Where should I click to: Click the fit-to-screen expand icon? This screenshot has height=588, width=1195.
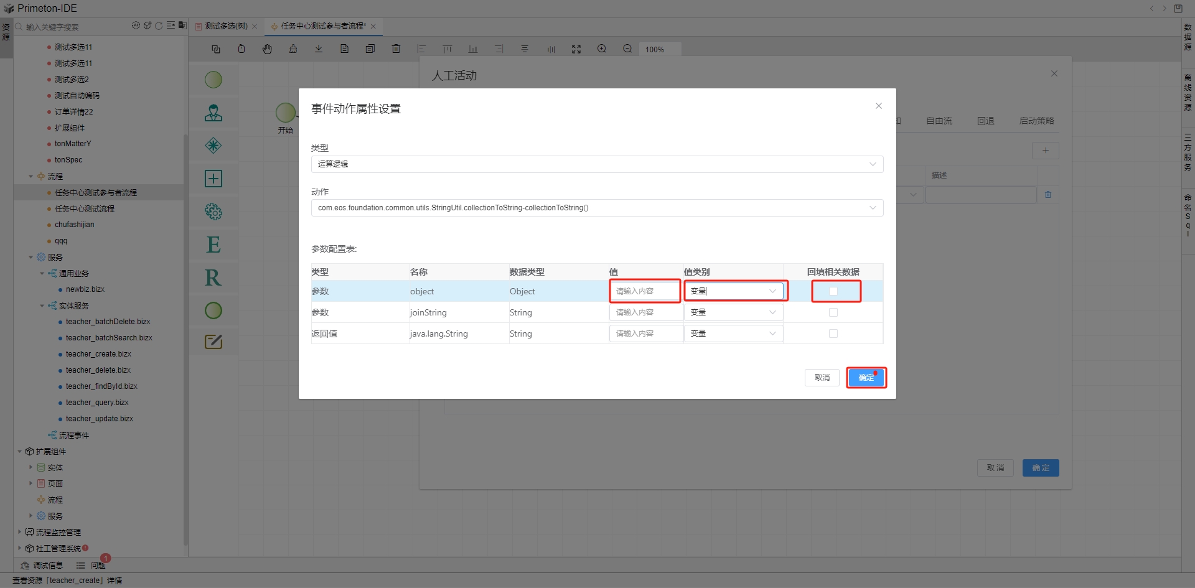[x=576, y=49]
